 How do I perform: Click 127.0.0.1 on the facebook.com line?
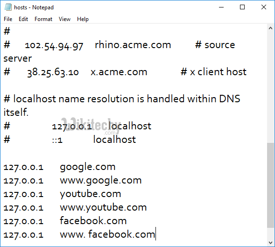point(23,222)
